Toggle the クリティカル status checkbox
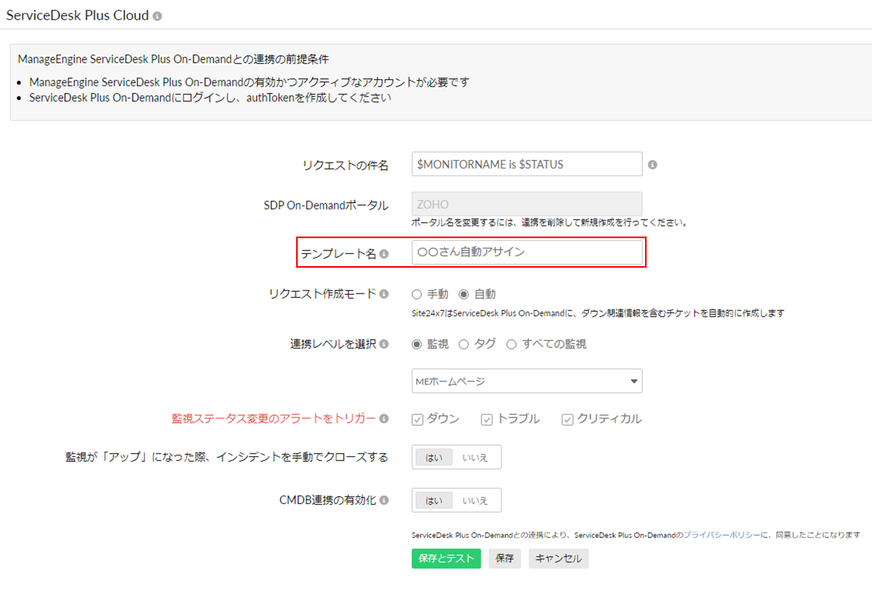The height and width of the screenshot is (594, 872). click(x=567, y=420)
